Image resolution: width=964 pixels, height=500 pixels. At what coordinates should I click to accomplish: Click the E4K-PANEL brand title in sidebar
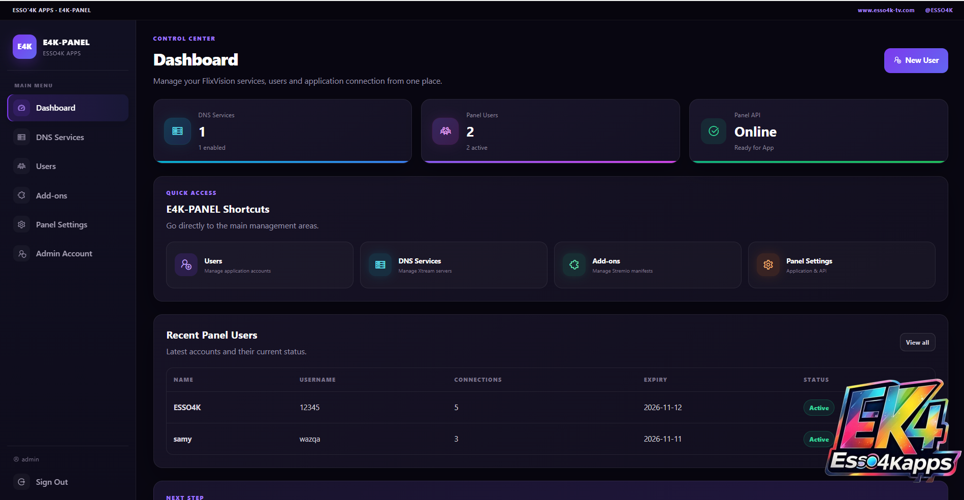tap(66, 43)
